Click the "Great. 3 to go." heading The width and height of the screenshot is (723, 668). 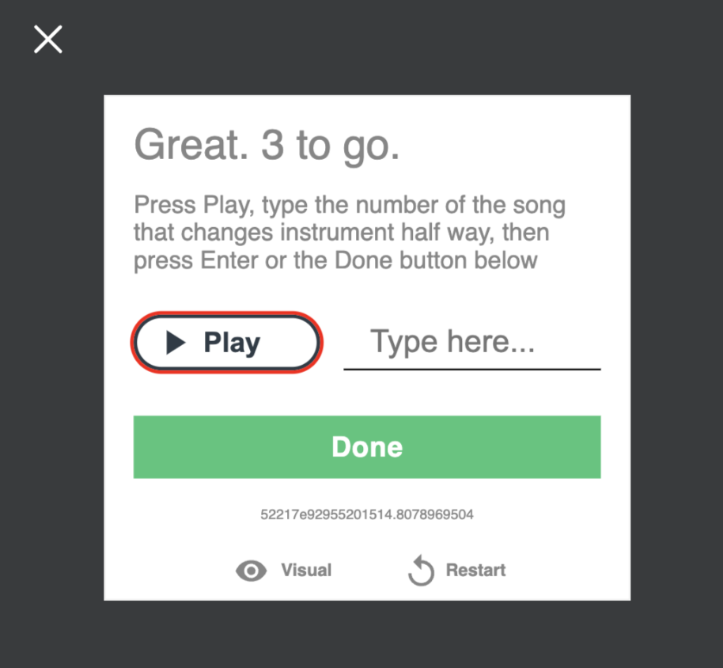point(267,146)
